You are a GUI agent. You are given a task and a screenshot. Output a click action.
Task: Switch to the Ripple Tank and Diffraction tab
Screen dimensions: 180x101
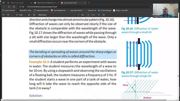pyautogui.click(x=46, y=3)
